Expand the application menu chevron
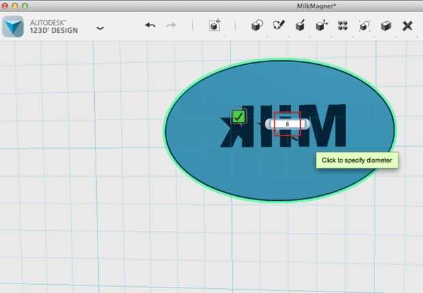Screen dimensions: 423x293 tap(100, 28)
